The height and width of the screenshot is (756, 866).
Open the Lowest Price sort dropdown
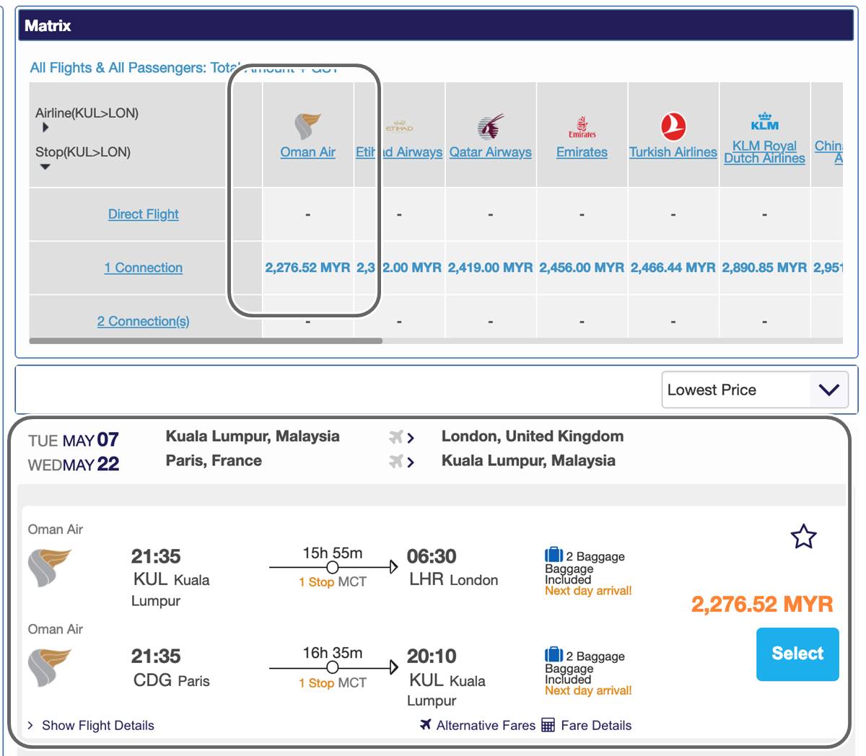tap(755, 390)
